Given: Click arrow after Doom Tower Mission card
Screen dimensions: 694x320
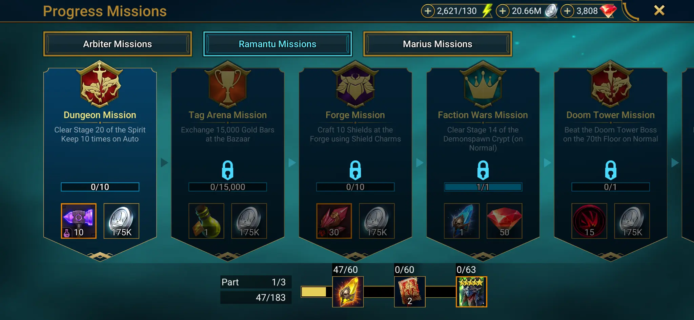Looking at the screenshot, I should point(675,163).
